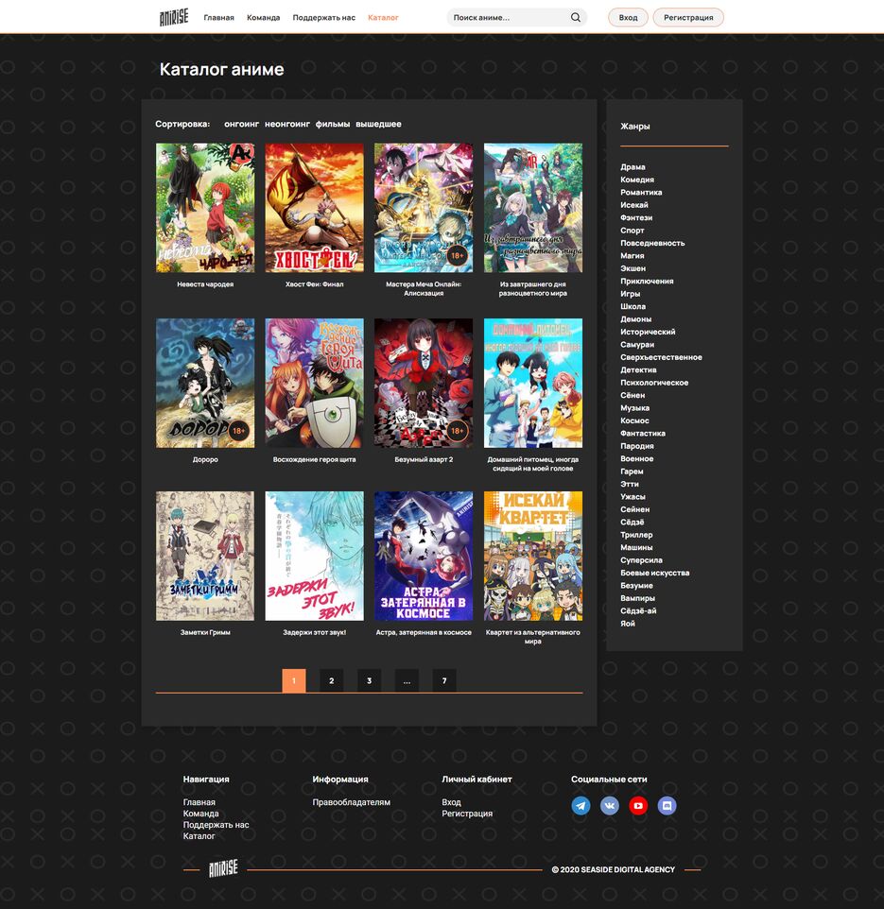
Task: Expand pagination with the ellipsis button
Action: (x=407, y=680)
